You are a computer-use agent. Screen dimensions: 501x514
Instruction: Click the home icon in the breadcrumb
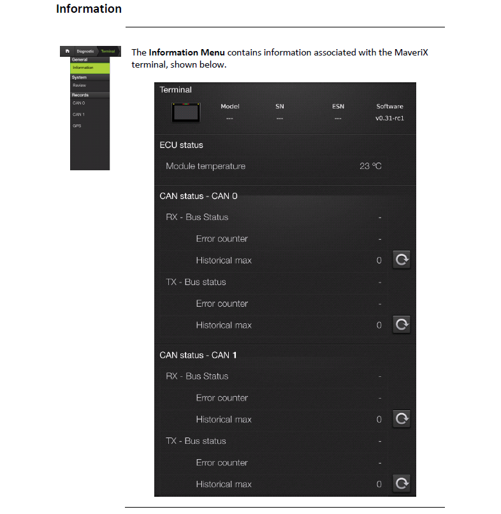tap(67, 51)
